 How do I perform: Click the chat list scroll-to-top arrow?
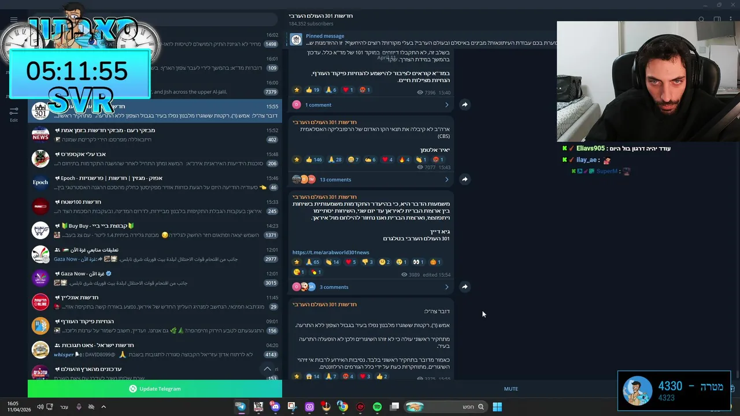[267, 369]
